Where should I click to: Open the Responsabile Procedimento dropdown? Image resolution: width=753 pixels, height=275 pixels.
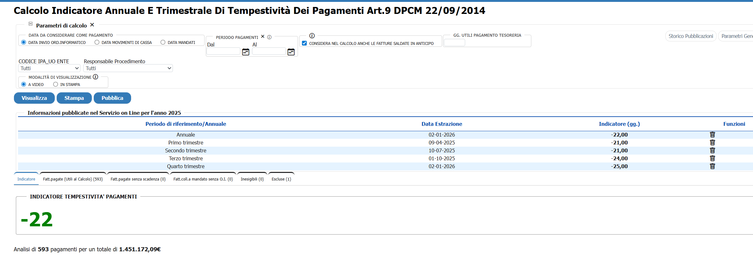[x=128, y=68]
